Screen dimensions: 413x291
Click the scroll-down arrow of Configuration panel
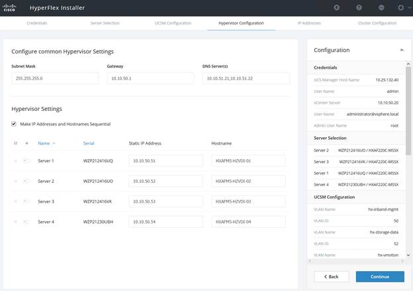click(408, 255)
